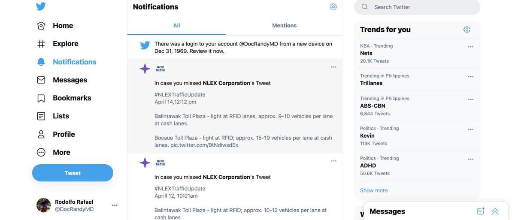Click the @DocRandyMD handle at bottom left

[74, 209]
